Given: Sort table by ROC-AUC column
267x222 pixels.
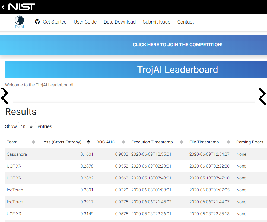Looking at the screenshot, I should pos(112,142).
